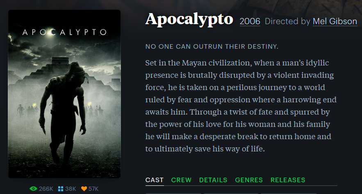Click the Apocalypto film title heading
The image size is (362, 194).
(x=189, y=19)
